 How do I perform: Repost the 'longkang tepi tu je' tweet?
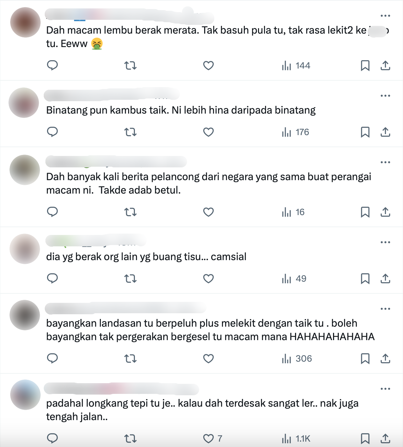tap(131, 439)
